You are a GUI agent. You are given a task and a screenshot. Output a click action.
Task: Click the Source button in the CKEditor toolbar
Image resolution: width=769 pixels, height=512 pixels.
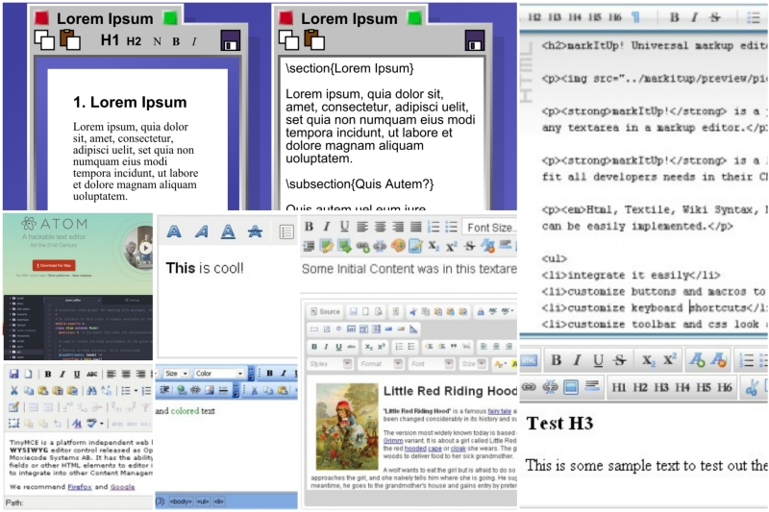(325, 311)
